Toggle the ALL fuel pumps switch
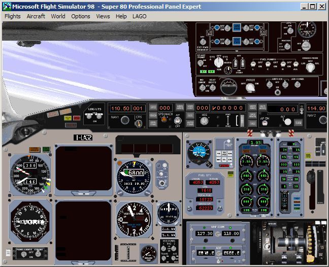Screen dimensions: 329x267 [295, 64]
